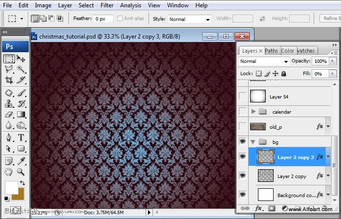341x219 pixels.
Task: Open the Style dropdown
Action: click(190, 19)
